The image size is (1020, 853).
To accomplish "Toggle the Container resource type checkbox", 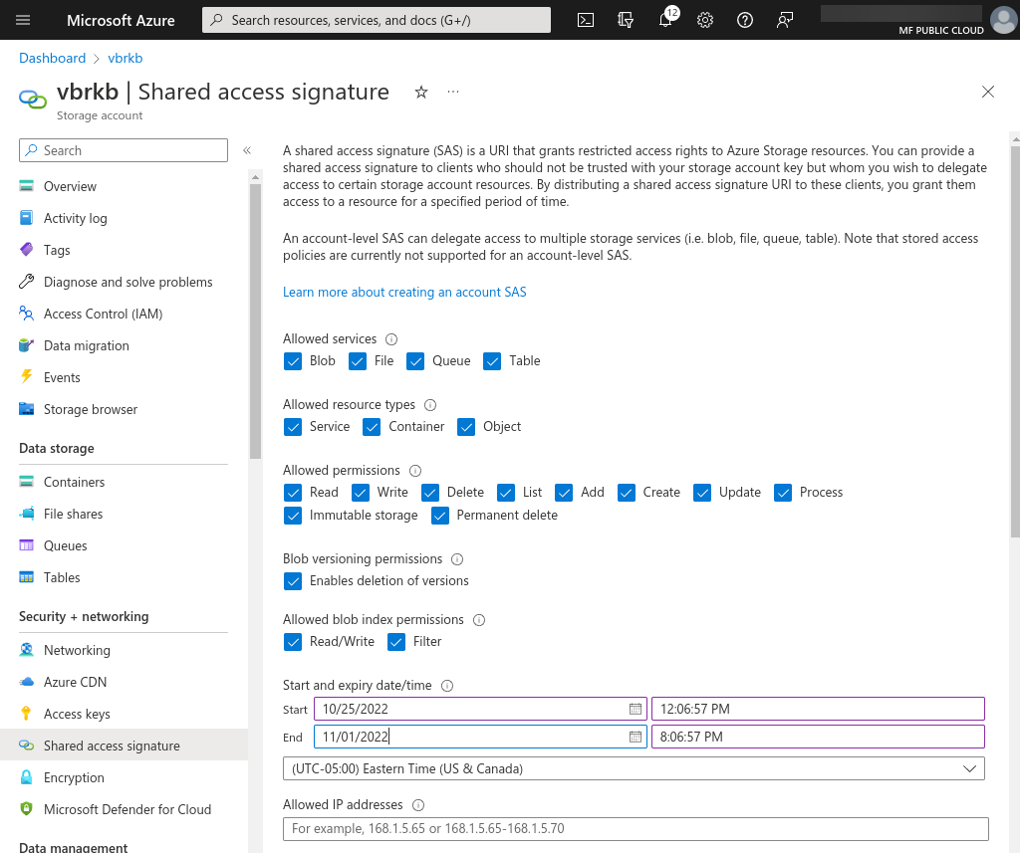I will (x=372, y=427).
